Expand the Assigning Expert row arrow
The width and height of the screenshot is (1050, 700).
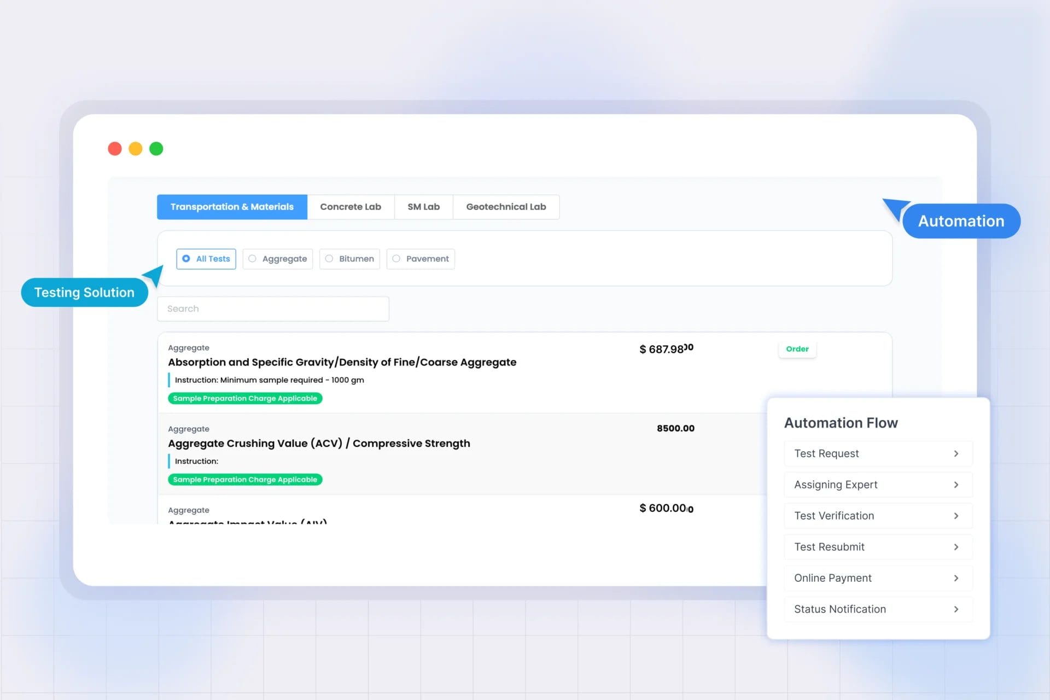[x=956, y=485]
